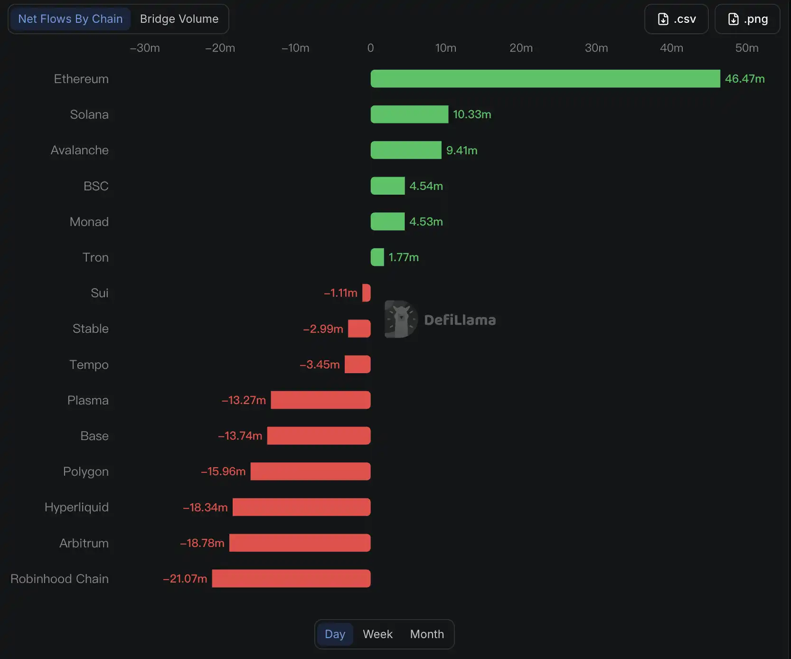
Task: Click the Ethereum green bar
Action: pyautogui.click(x=545, y=79)
